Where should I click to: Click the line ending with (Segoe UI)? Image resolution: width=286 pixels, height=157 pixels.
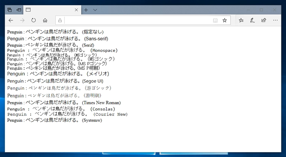55,81
